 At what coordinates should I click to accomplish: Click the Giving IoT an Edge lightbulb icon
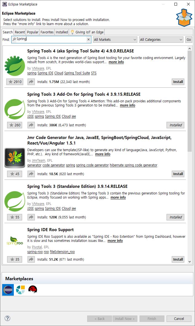click(x=72, y=32)
